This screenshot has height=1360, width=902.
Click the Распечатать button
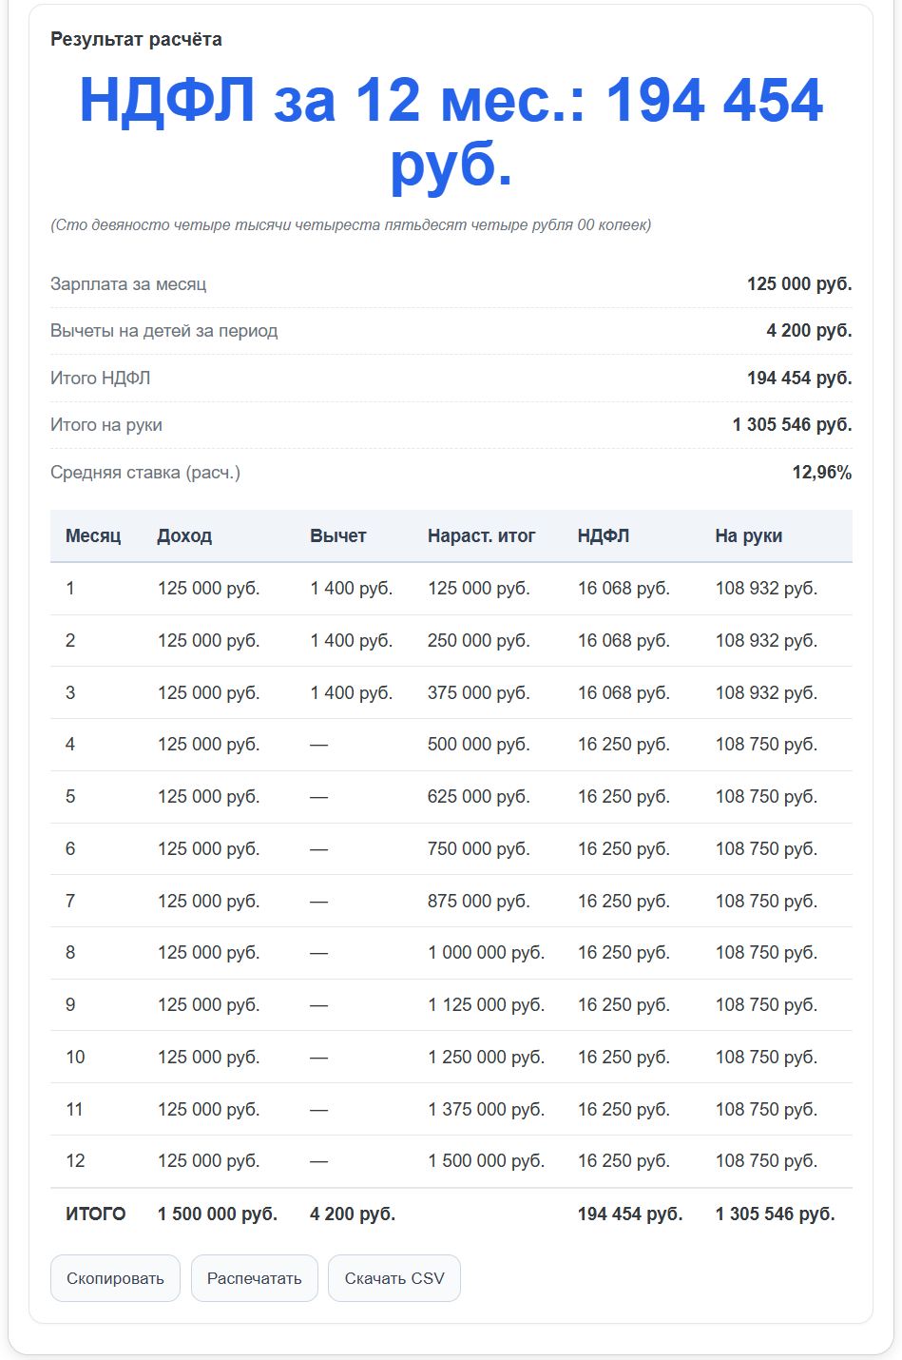[255, 1278]
